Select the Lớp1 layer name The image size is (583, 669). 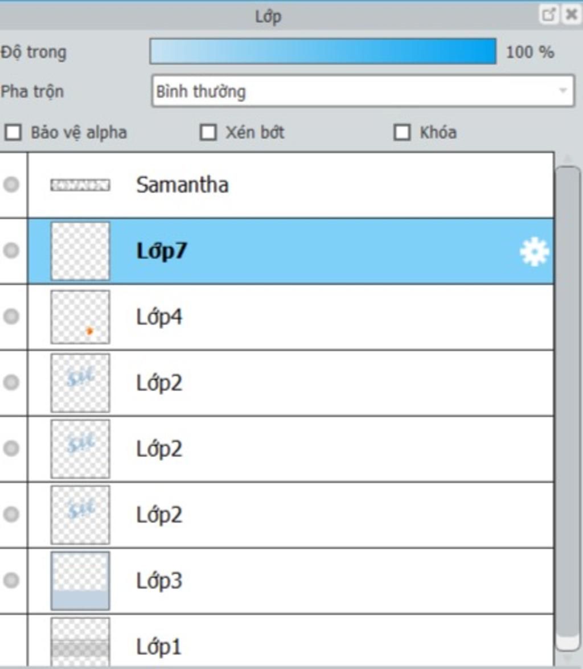pos(158,647)
